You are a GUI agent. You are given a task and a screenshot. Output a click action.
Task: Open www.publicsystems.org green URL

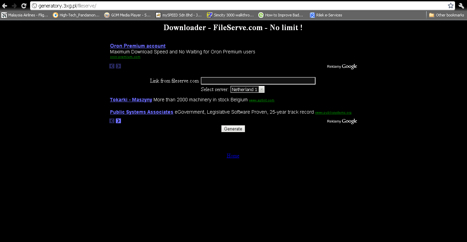pyautogui.click(x=333, y=113)
